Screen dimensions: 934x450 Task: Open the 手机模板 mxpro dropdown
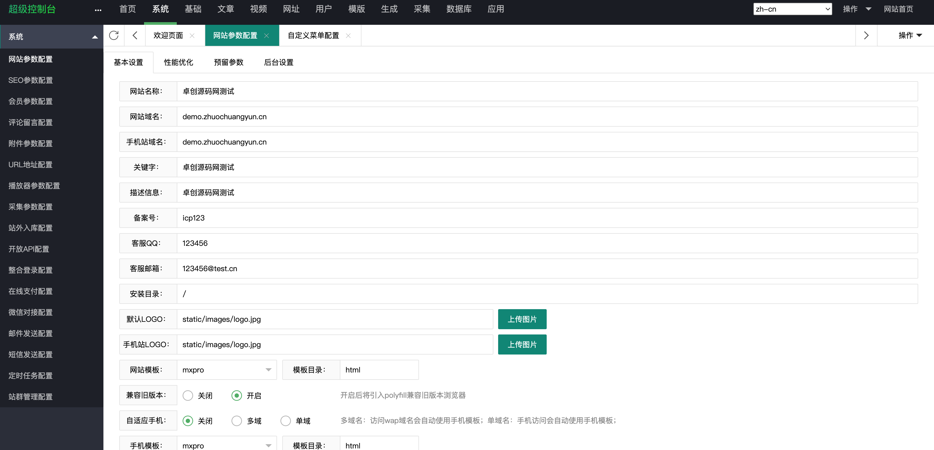[227, 445]
